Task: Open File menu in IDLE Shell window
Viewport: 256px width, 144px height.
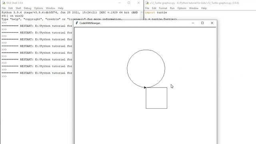Action: [4, 8]
